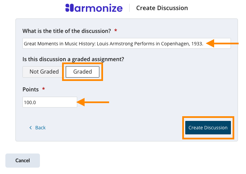Click the red asterisk next to Points
This screenshot has height=174, width=246.
(43, 89)
